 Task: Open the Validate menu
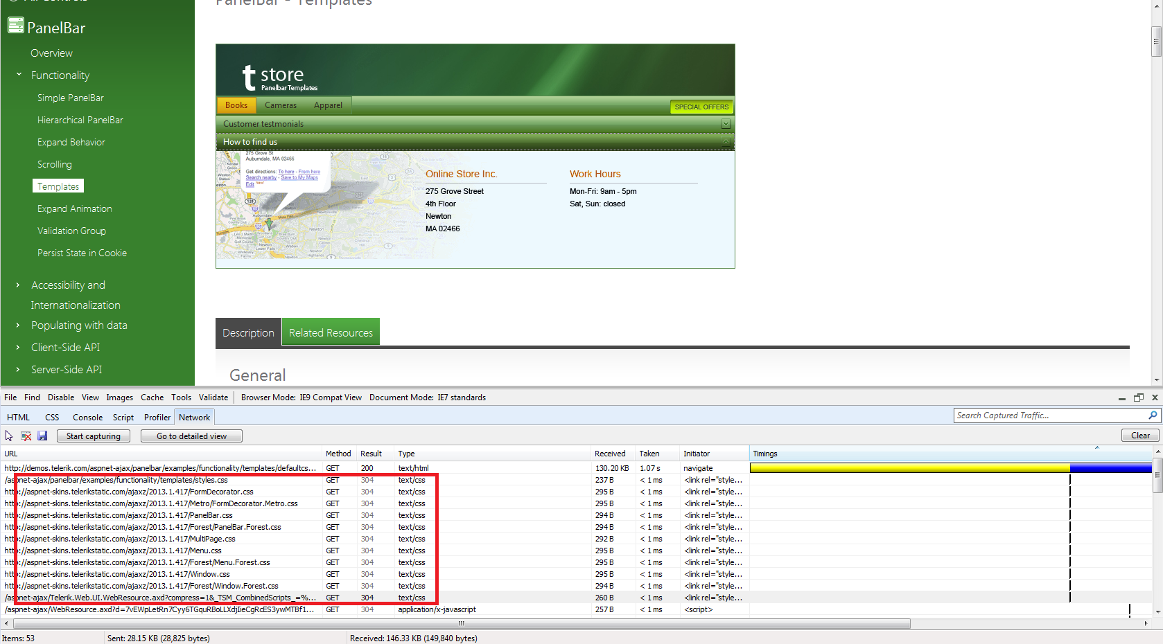(x=213, y=397)
